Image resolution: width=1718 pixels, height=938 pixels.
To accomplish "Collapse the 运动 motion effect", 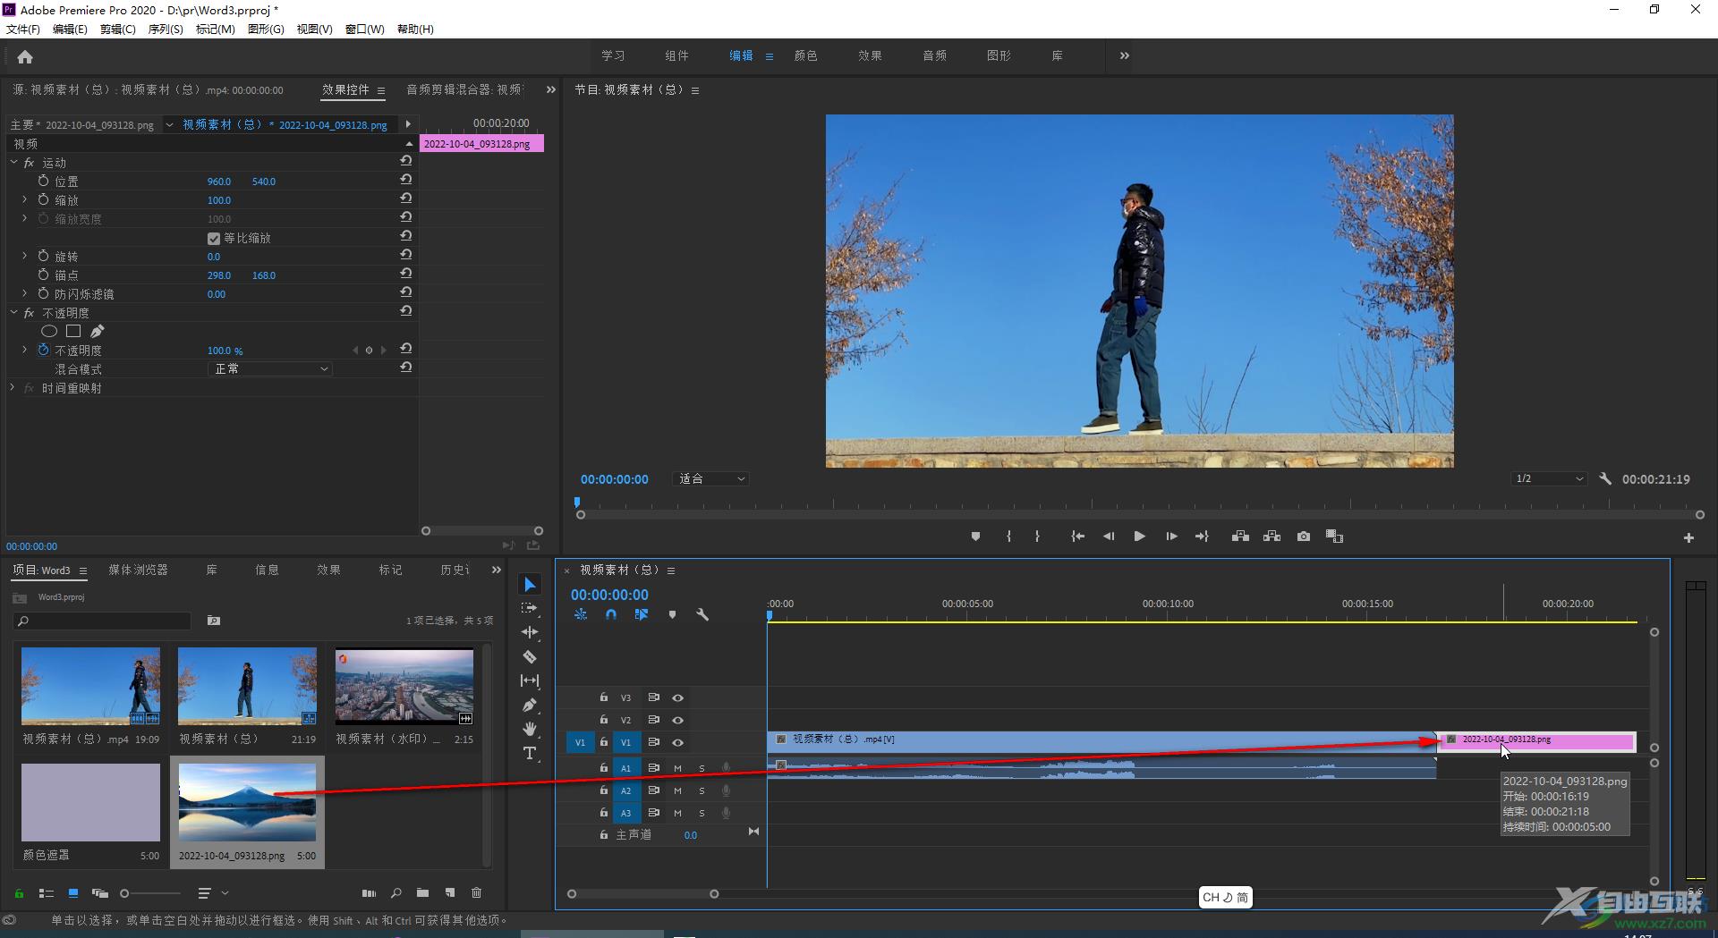I will pyautogui.click(x=13, y=163).
